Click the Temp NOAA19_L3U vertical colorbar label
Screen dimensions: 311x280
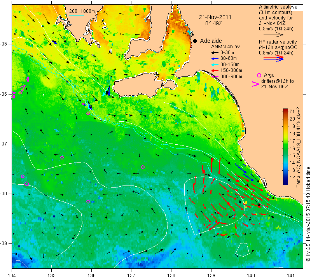tap(299, 147)
